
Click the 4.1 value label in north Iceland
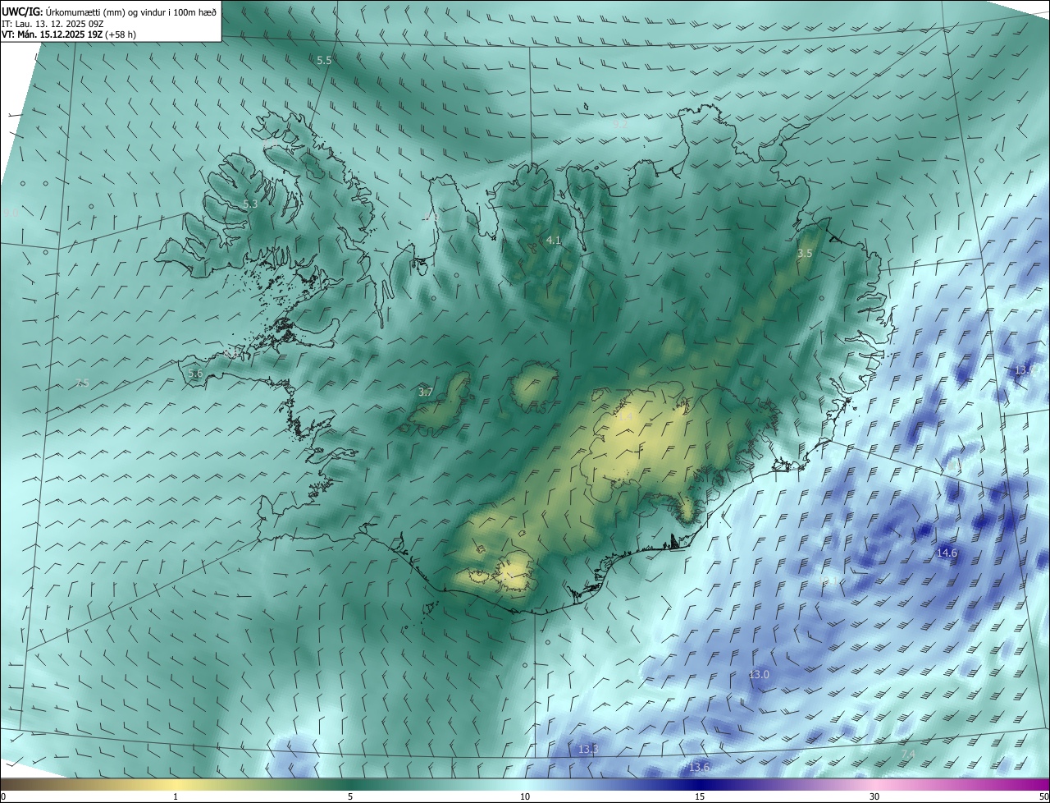(x=553, y=240)
